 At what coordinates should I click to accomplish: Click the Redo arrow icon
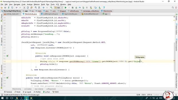tap(20, 7)
